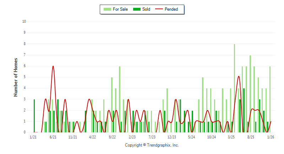Image resolution: width=284 pixels, height=154 pixels.
Task: Click the 3/25 x-axis label
Action: 231,137
